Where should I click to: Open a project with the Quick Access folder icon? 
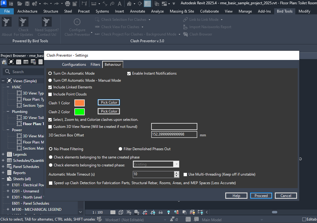(x=20, y=3)
